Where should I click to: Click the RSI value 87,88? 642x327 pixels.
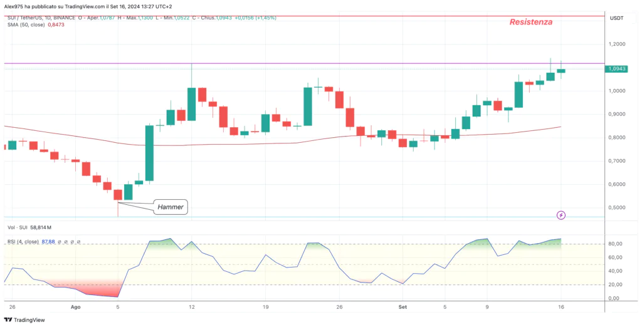click(48, 242)
